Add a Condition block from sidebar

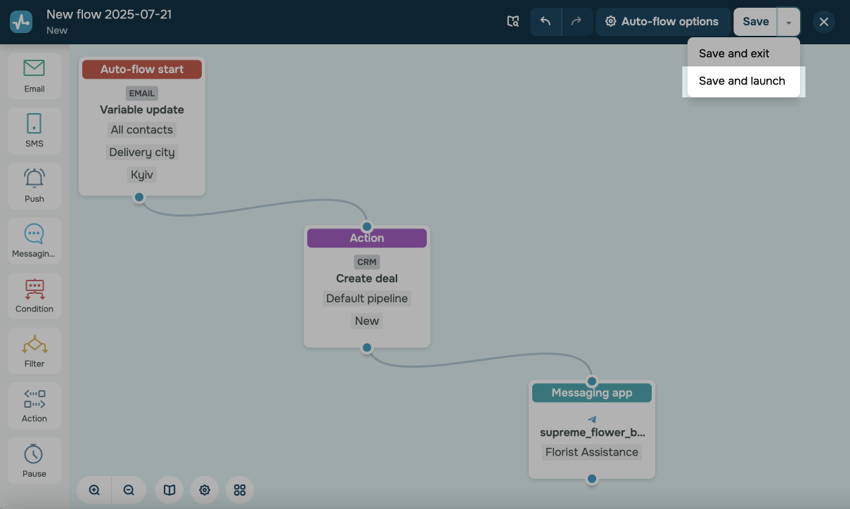34,295
